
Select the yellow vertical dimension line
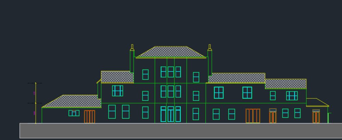click(x=36, y=103)
